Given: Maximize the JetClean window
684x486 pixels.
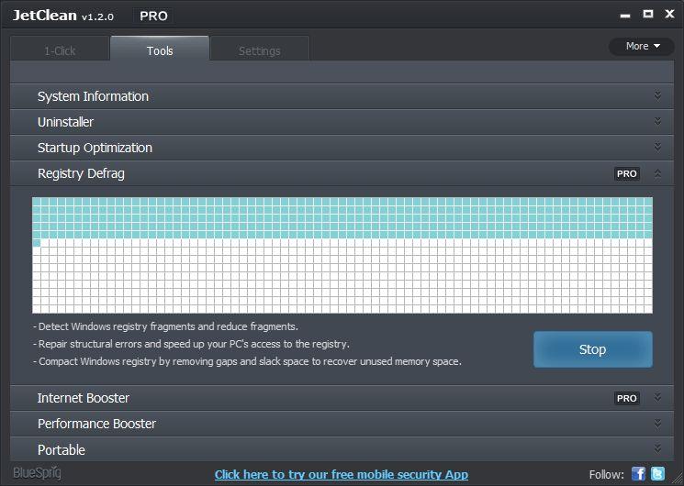Looking at the screenshot, I should (x=648, y=14).
